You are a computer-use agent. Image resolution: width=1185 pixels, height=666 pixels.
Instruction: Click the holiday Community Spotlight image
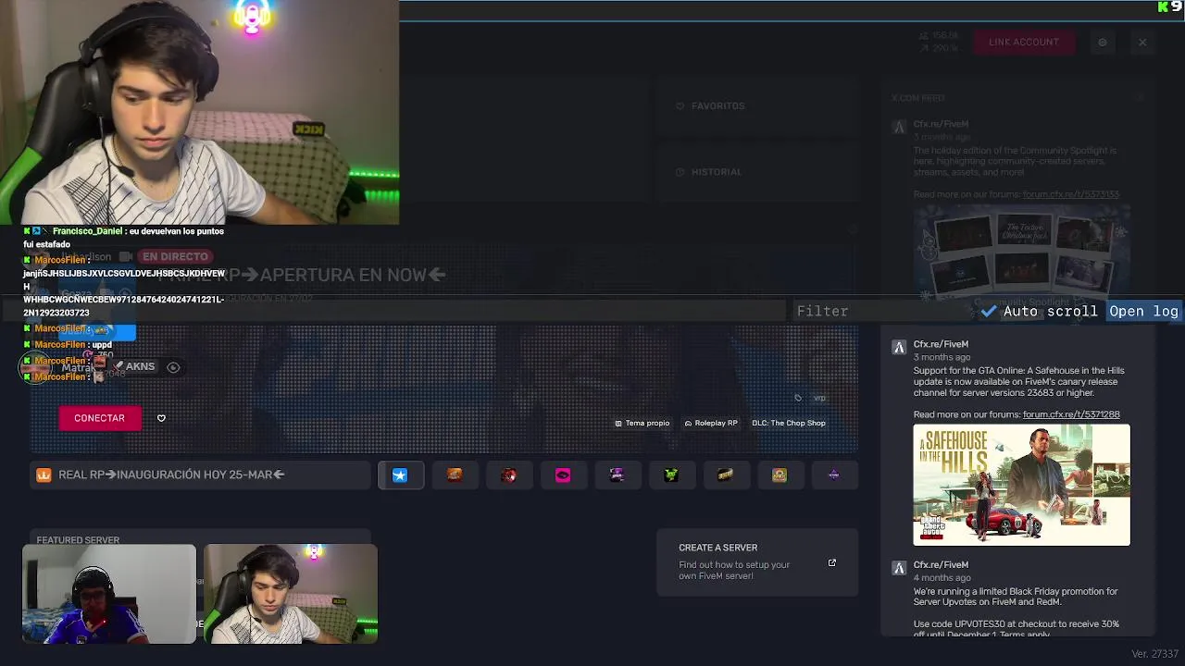[1021, 252]
